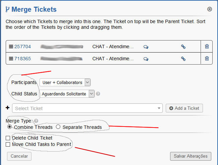This screenshot has height=165, width=218.
Task: Select Combine Threads radio option
Action: [x=9, y=127]
